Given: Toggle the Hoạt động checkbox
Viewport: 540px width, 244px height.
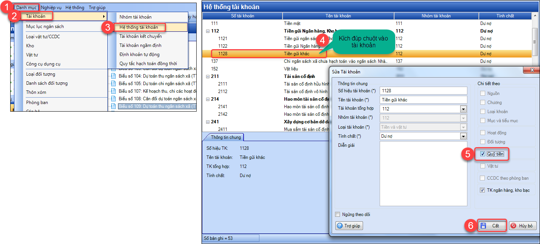Looking at the screenshot, I should [x=483, y=133].
